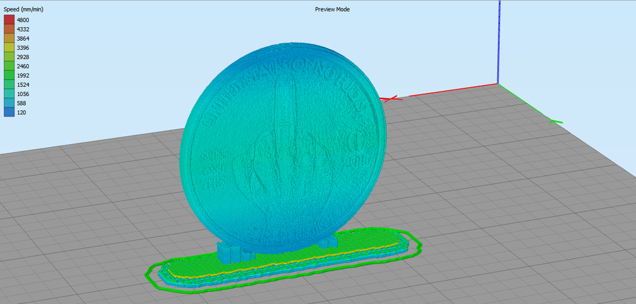
Task: Click the 4332 speed legend color swatch
Action: click(x=9, y=29)
